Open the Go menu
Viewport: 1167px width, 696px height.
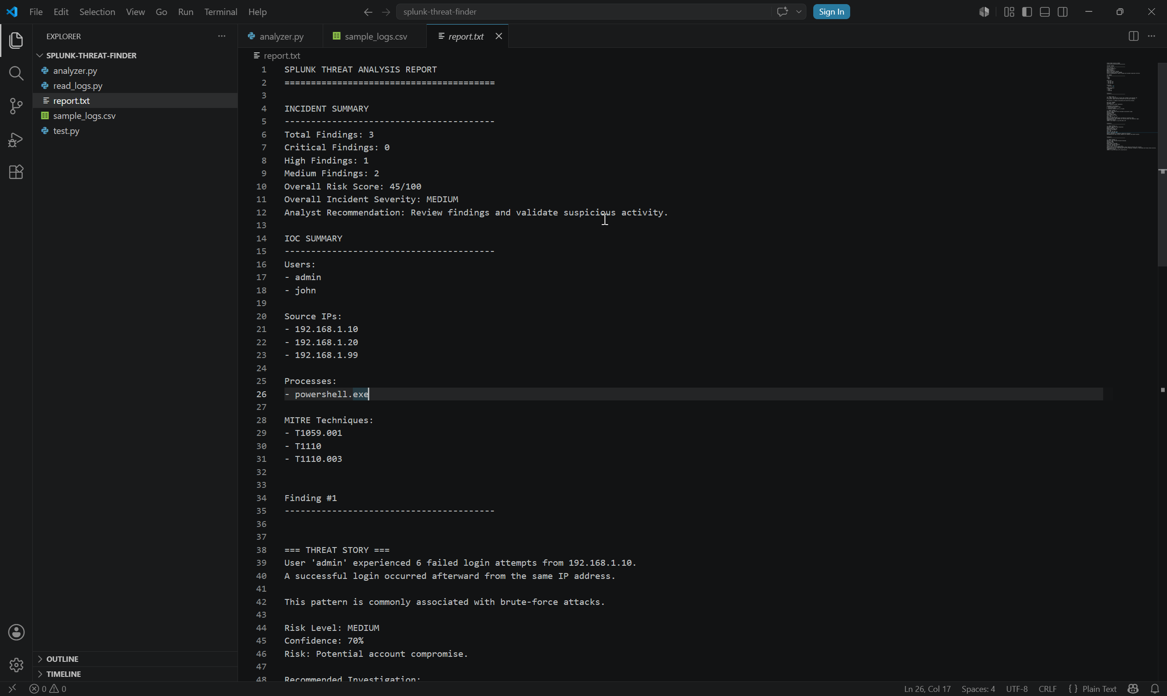161,12
